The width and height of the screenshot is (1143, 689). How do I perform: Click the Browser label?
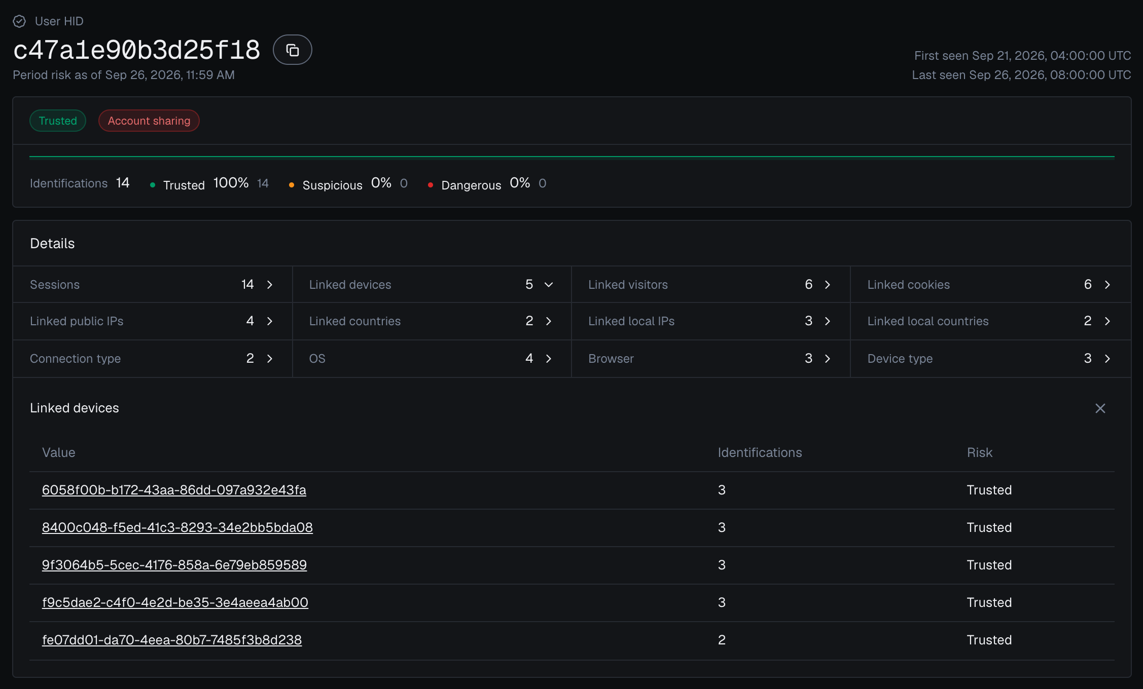(x=611, y=359)
